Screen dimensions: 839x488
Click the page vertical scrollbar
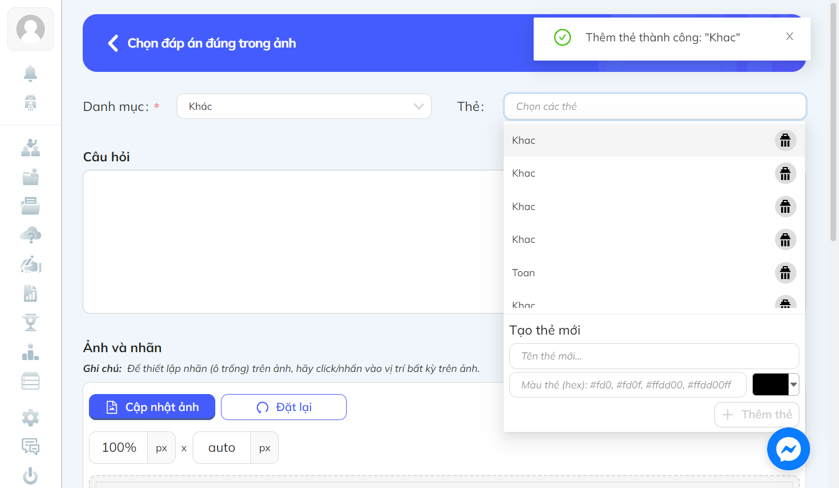[x=833, y=122]
